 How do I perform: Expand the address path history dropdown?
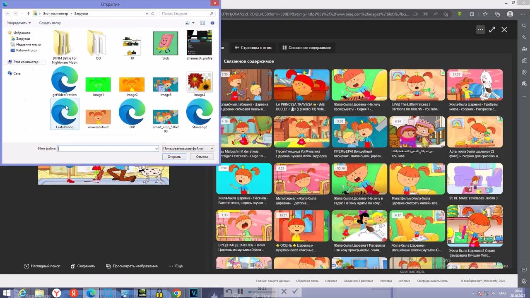click(147, 14)
